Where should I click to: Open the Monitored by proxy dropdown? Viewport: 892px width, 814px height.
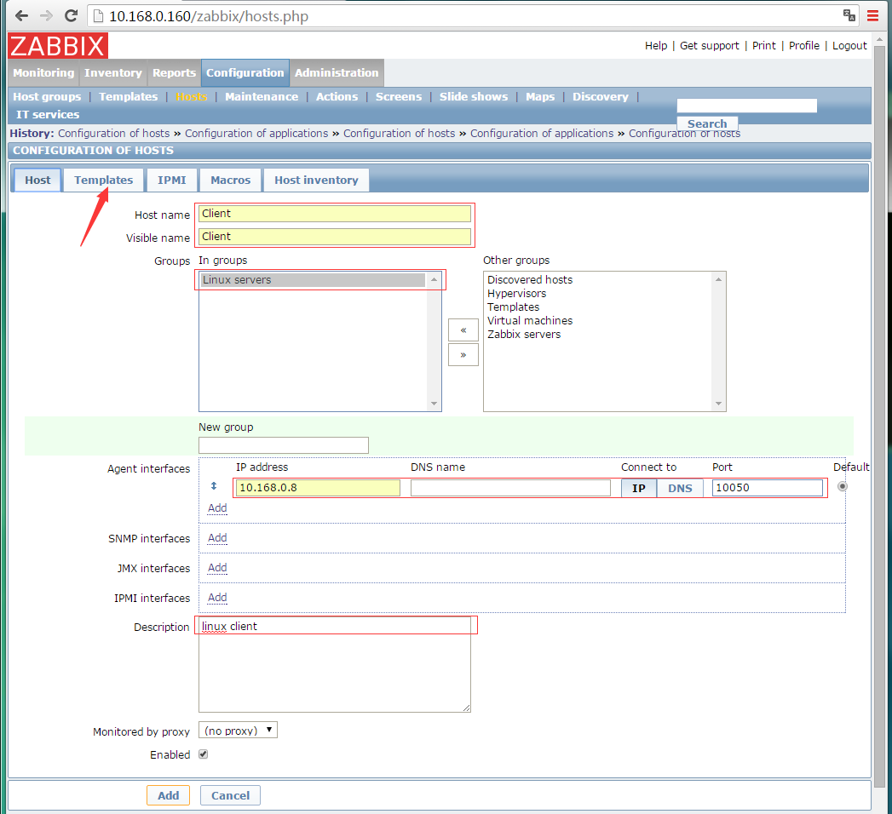pos(238,730)
